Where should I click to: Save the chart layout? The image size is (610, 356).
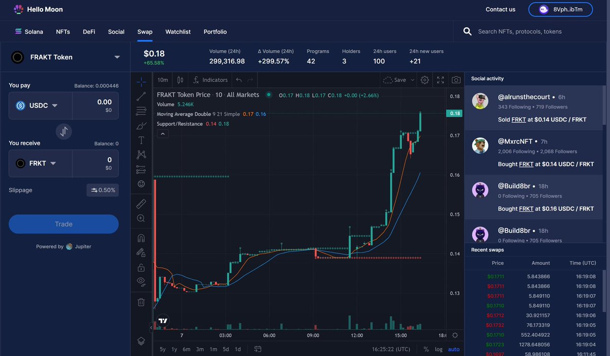coord(394,80)
